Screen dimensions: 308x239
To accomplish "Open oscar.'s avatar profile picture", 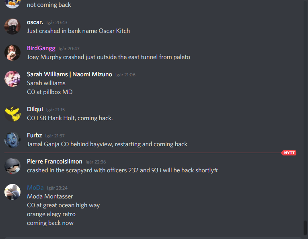I will coord(12,27).
